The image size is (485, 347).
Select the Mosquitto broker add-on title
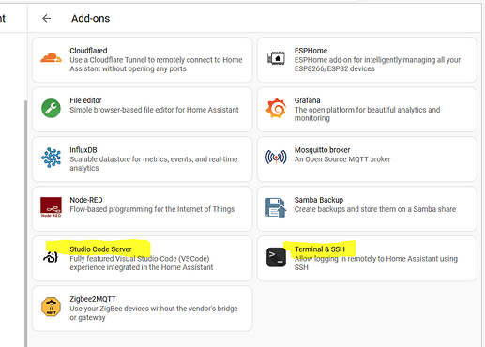tap(322, 150)
